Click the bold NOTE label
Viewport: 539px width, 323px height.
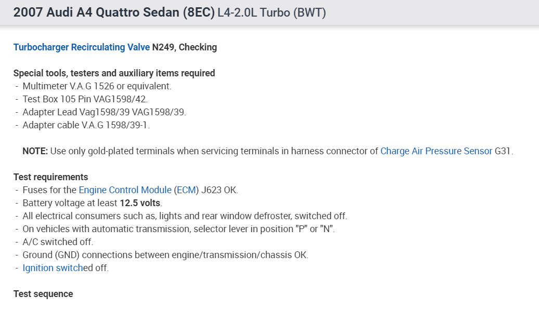click(35, 151)
